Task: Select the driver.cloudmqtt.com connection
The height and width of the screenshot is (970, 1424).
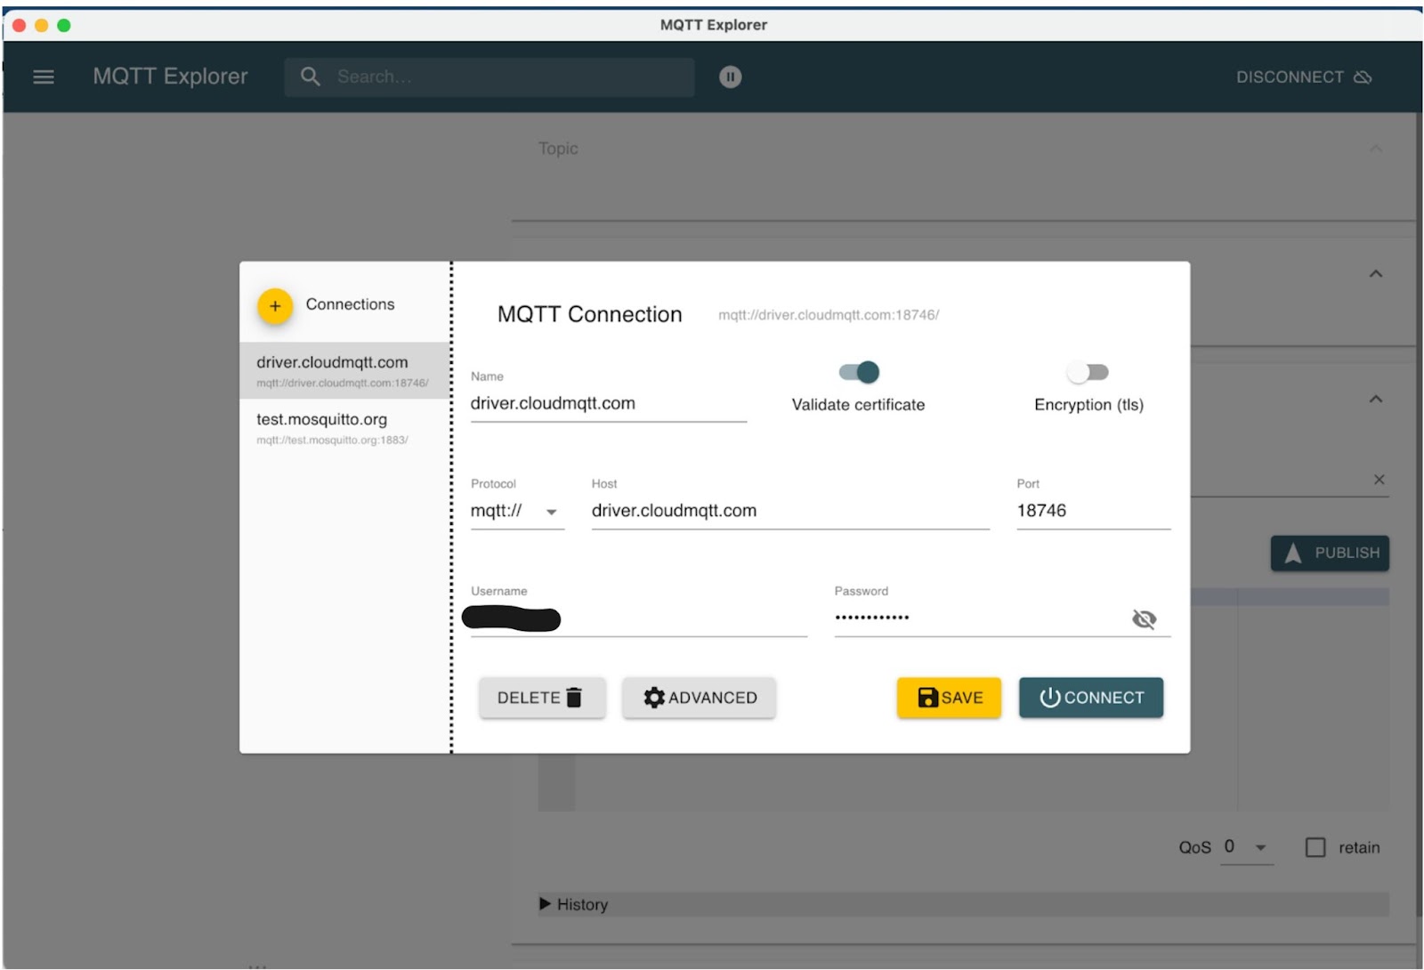Action: (x=344, y=370)
